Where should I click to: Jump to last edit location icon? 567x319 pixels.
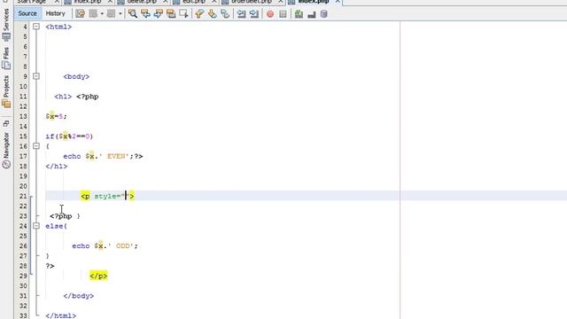(80, 14)
